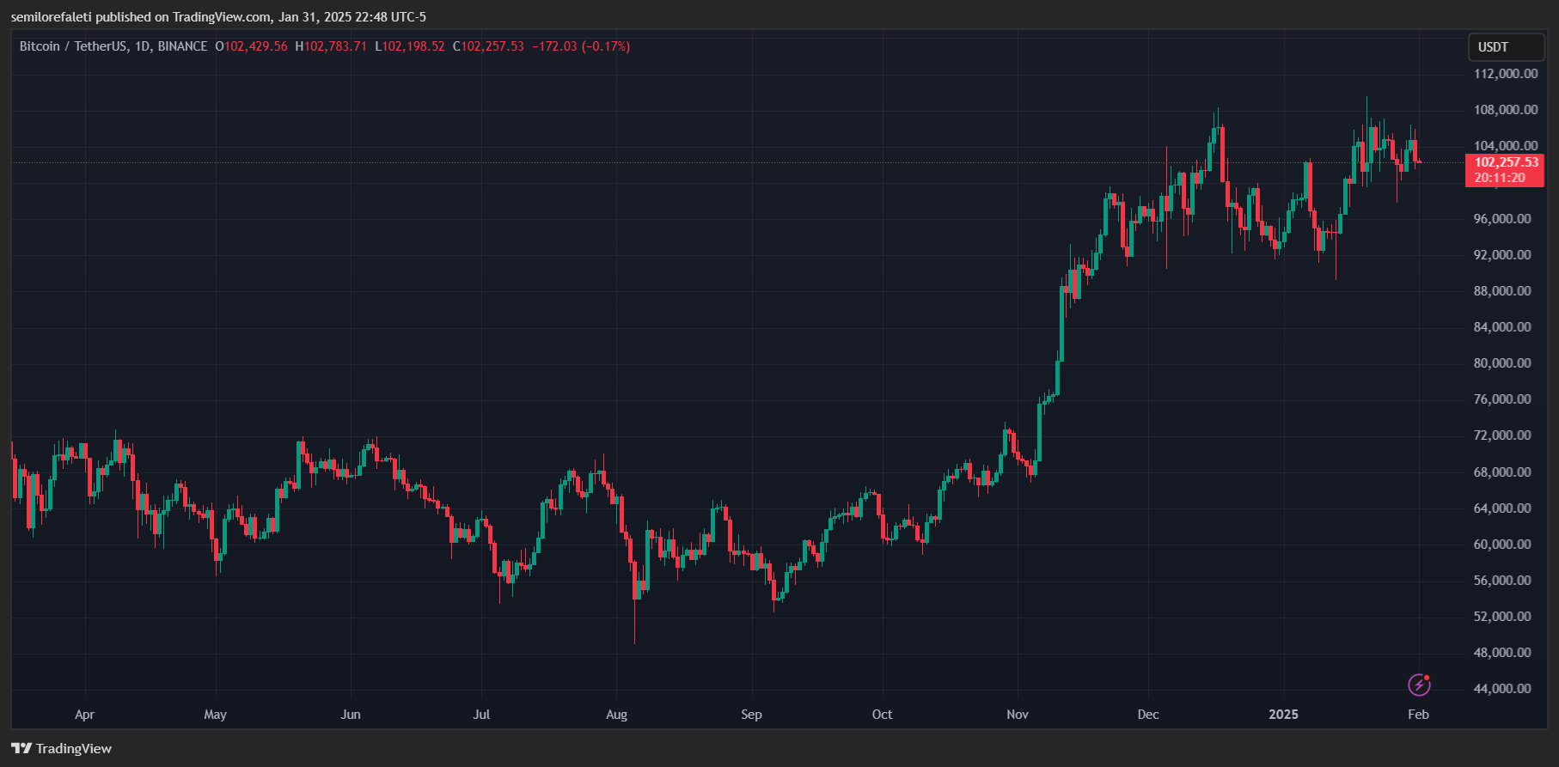Open the USDT currency selector

[x=1506, y=47]
